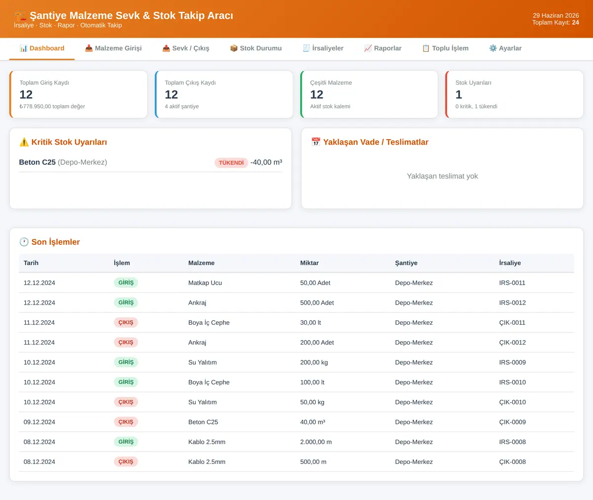Click the crane logo icon in header
Viewport: 593px width, 500px height.
click(20, 16)
